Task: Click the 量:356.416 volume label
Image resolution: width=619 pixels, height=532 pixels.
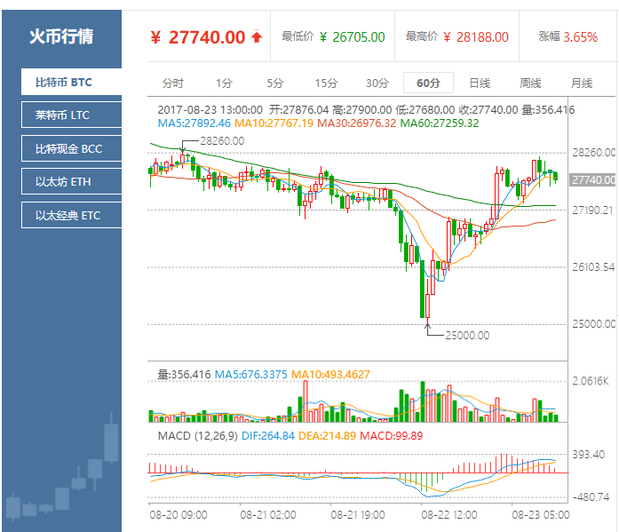Action: tap(185, 375)
